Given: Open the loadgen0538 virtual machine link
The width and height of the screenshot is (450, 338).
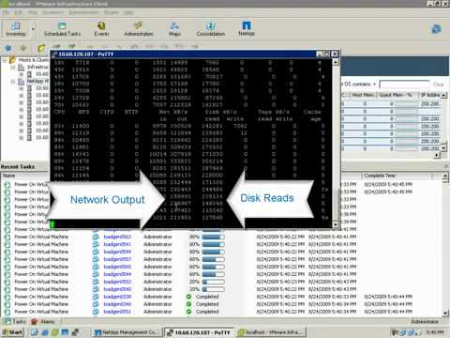Looking at the screenshot, I should (117, 297).
